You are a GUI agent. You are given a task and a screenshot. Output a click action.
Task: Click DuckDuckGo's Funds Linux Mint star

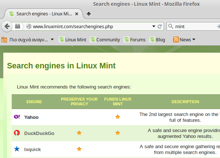(118, 133)
